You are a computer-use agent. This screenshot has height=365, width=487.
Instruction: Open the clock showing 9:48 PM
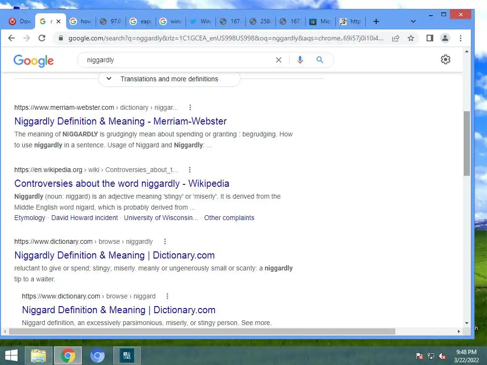(466, 356)
